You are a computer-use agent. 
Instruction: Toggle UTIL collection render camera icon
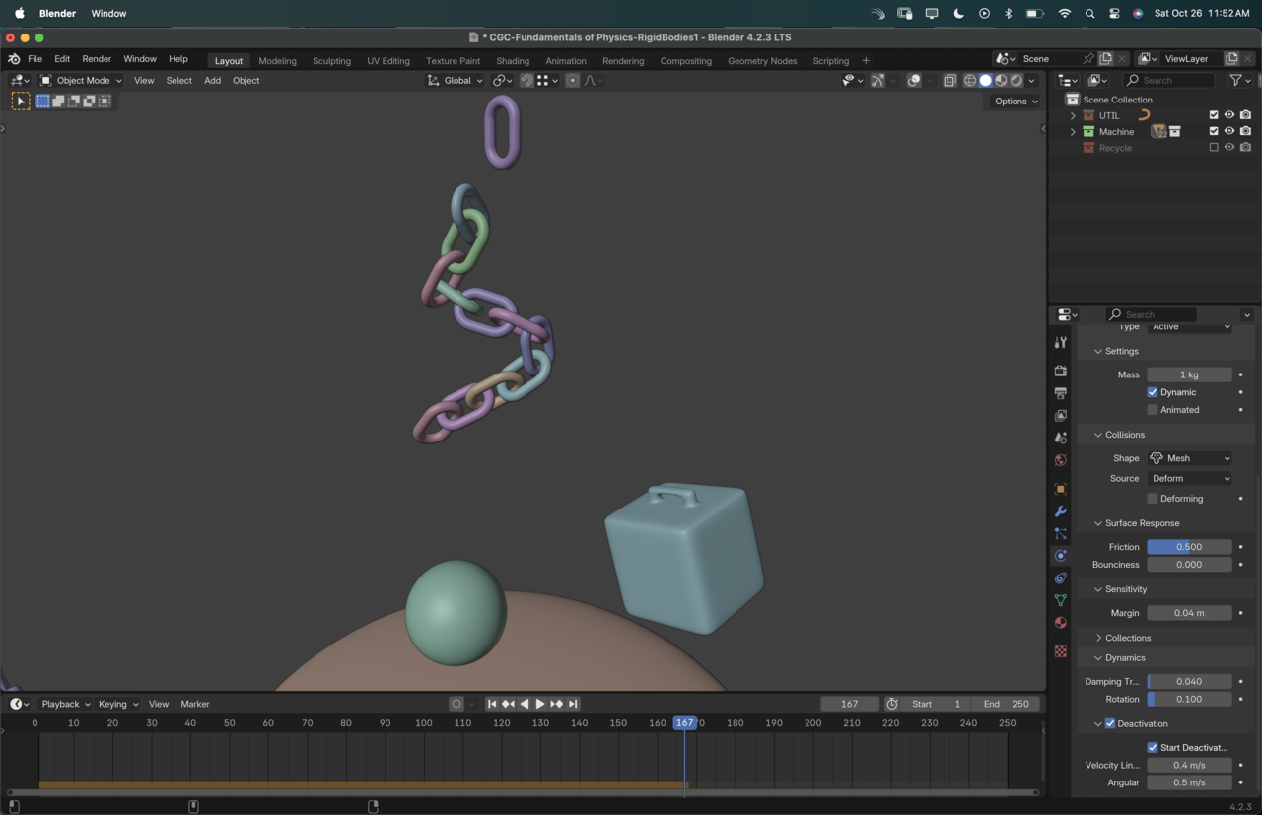[1246, 115]
